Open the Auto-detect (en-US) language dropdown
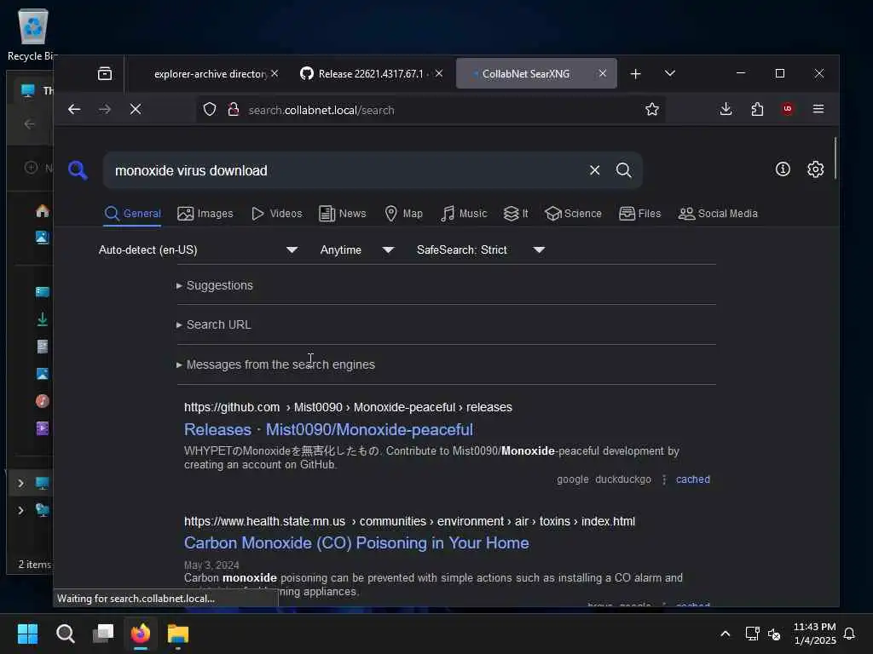 [198, 250]
